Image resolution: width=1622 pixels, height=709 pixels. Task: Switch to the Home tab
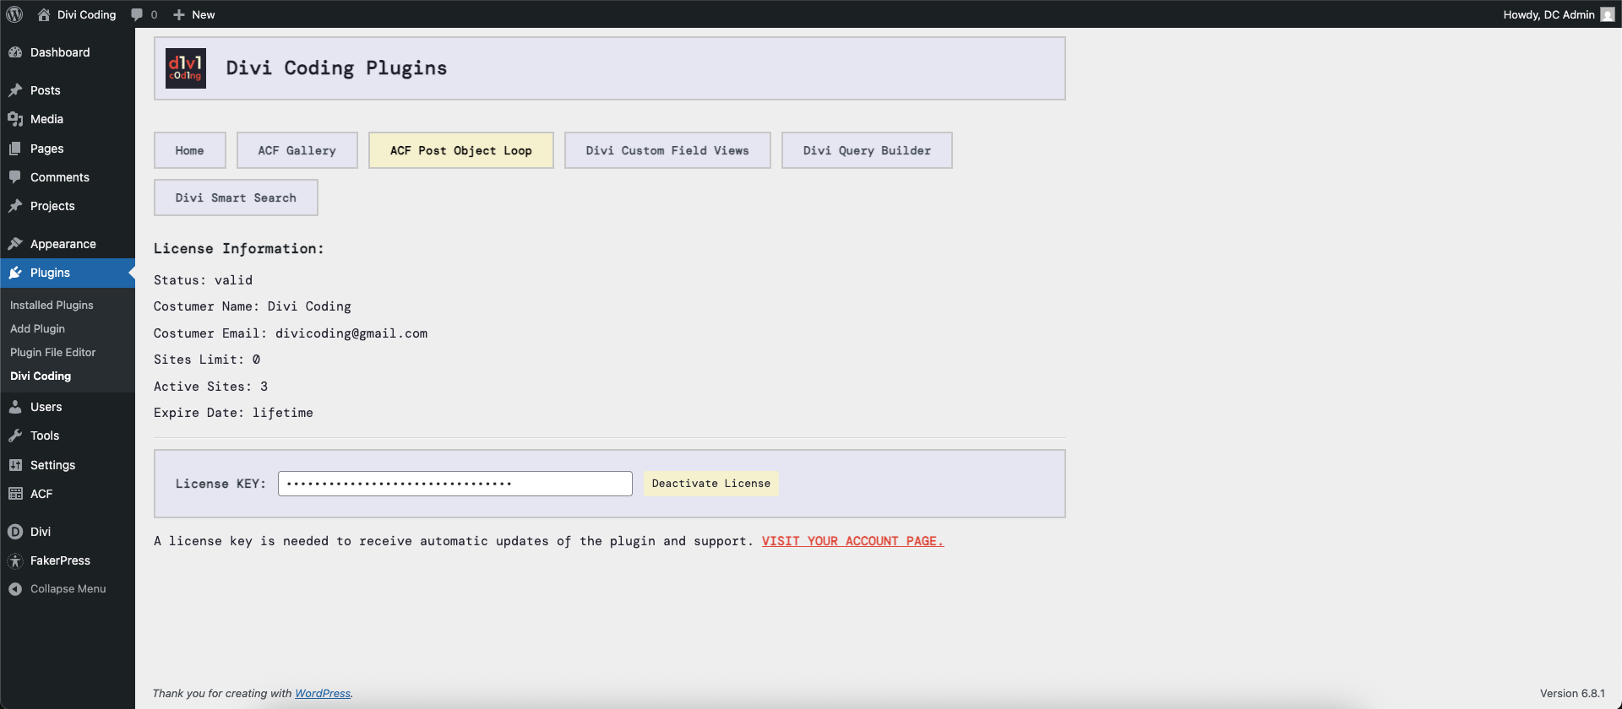point(190,150)
